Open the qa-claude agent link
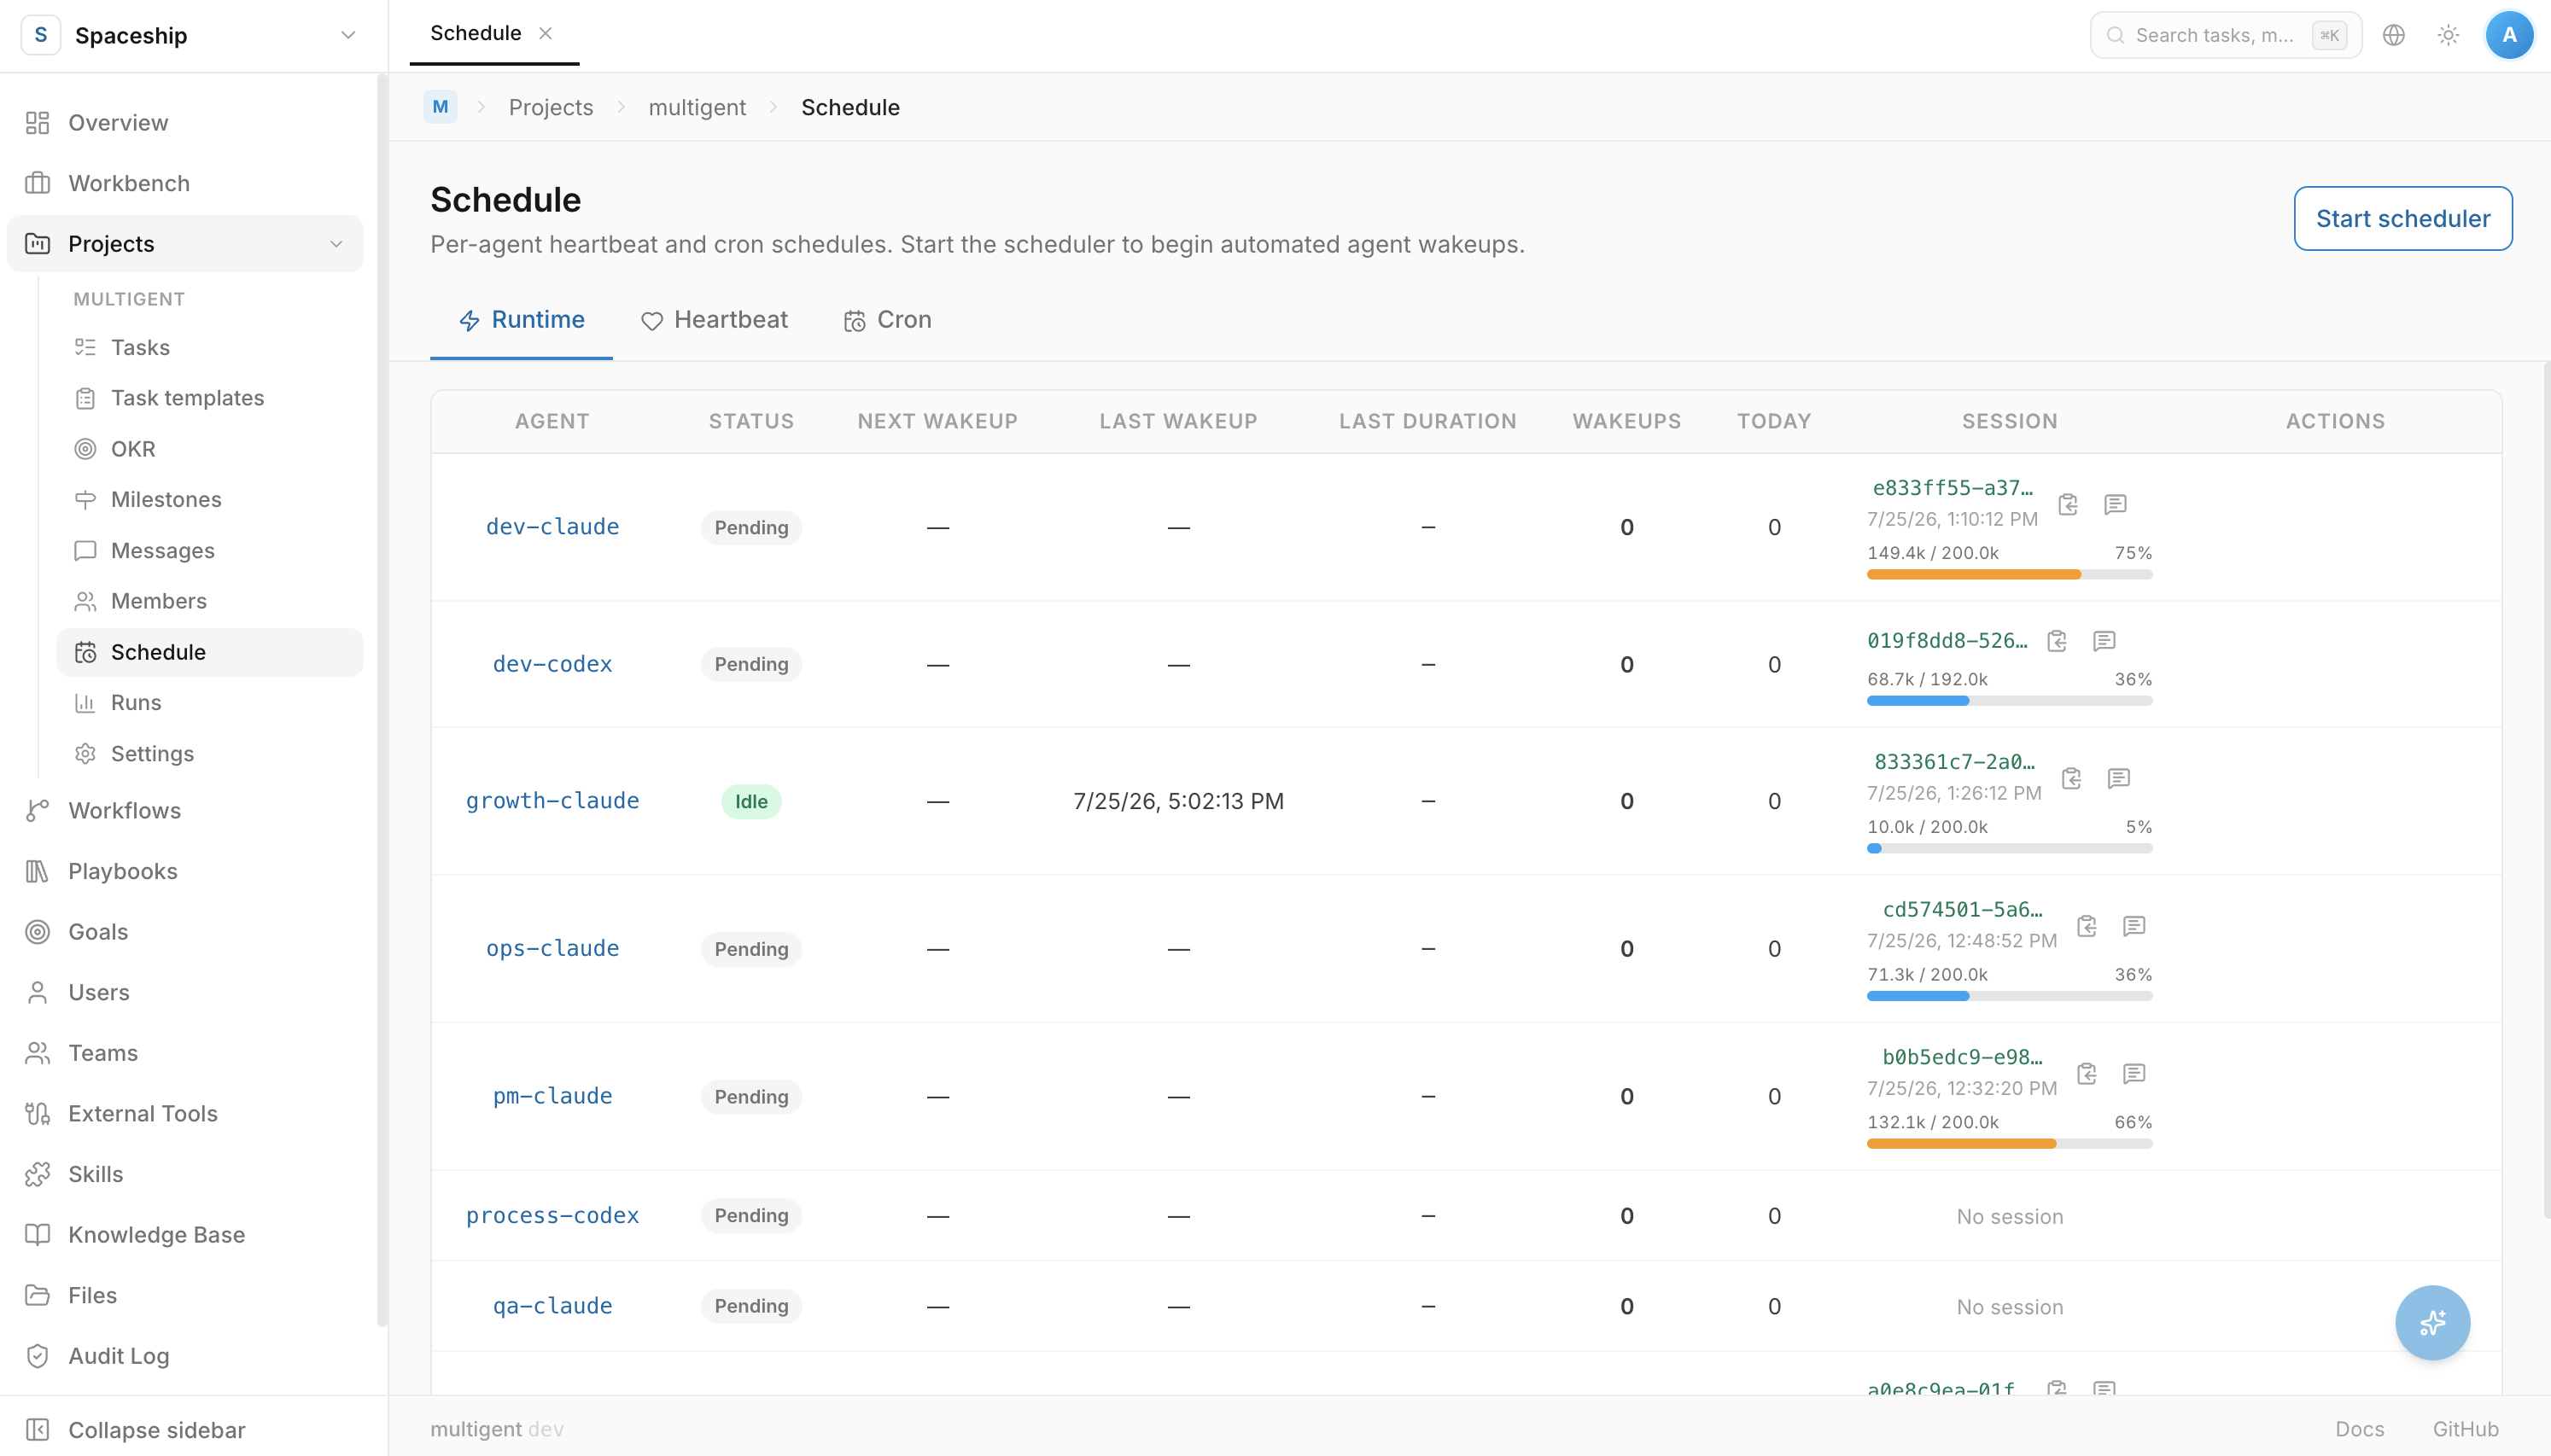 (x=552, y=1306)
